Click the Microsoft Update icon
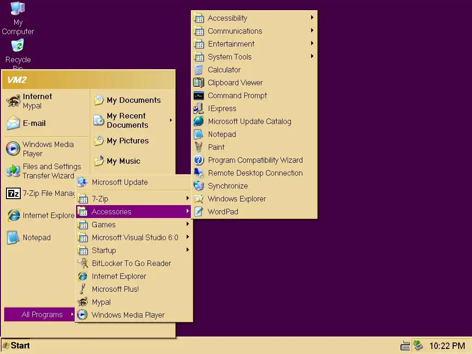The width and height of the screenshot is (472, 354). 83,182
